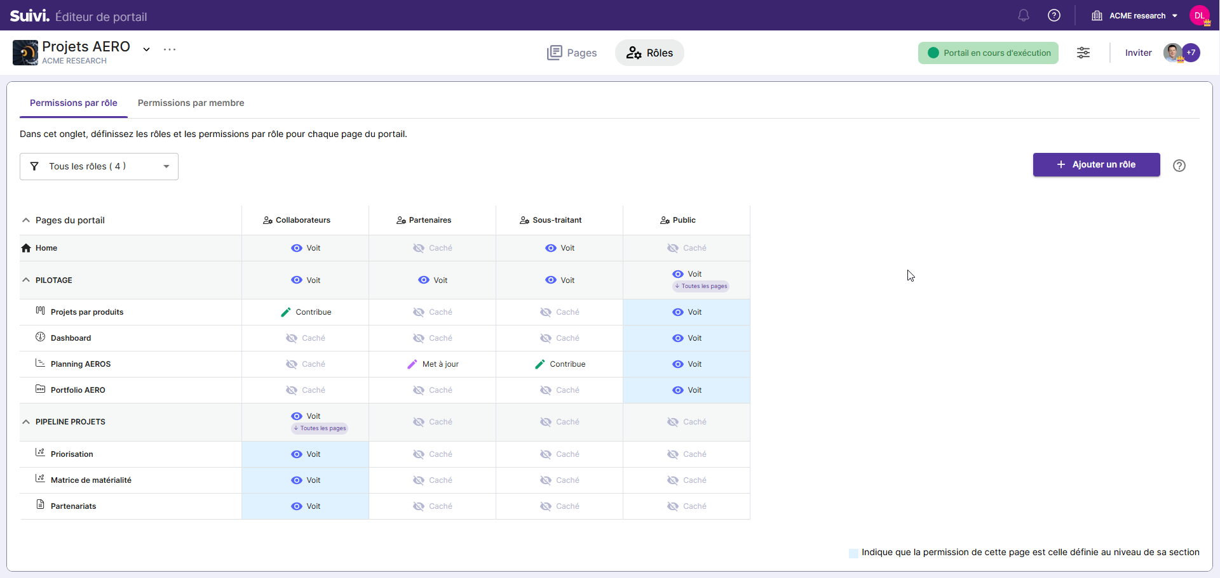Viewport: 1220px width, 578px height.
Task: Click the help icon beside Ajouter un rôle
Action: [x=1179, y=166]
